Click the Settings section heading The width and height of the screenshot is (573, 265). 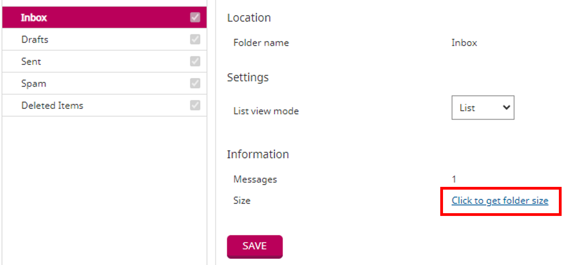click(248, 77)
